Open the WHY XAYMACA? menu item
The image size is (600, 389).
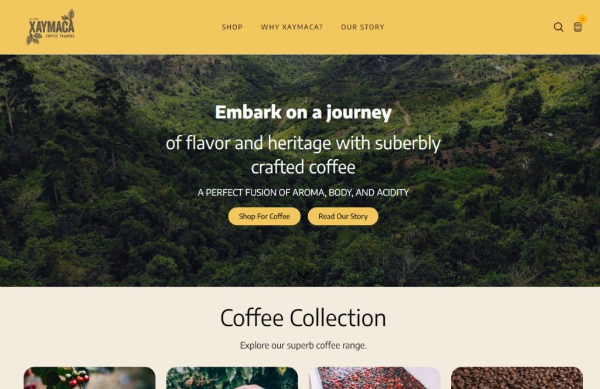click(x=292, y=27)
